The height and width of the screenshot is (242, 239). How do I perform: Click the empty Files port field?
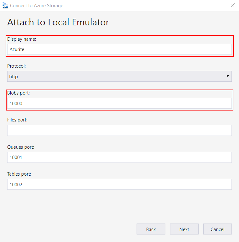(x=119, y=131)
